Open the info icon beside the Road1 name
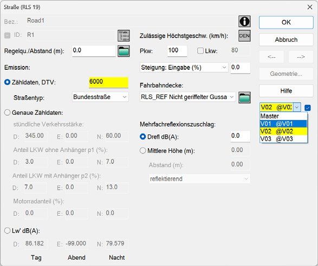Viewport: 318px width, 266px height. 244,21
